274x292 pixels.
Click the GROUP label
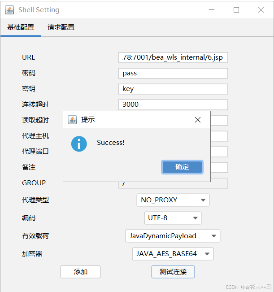pos(34,183)
